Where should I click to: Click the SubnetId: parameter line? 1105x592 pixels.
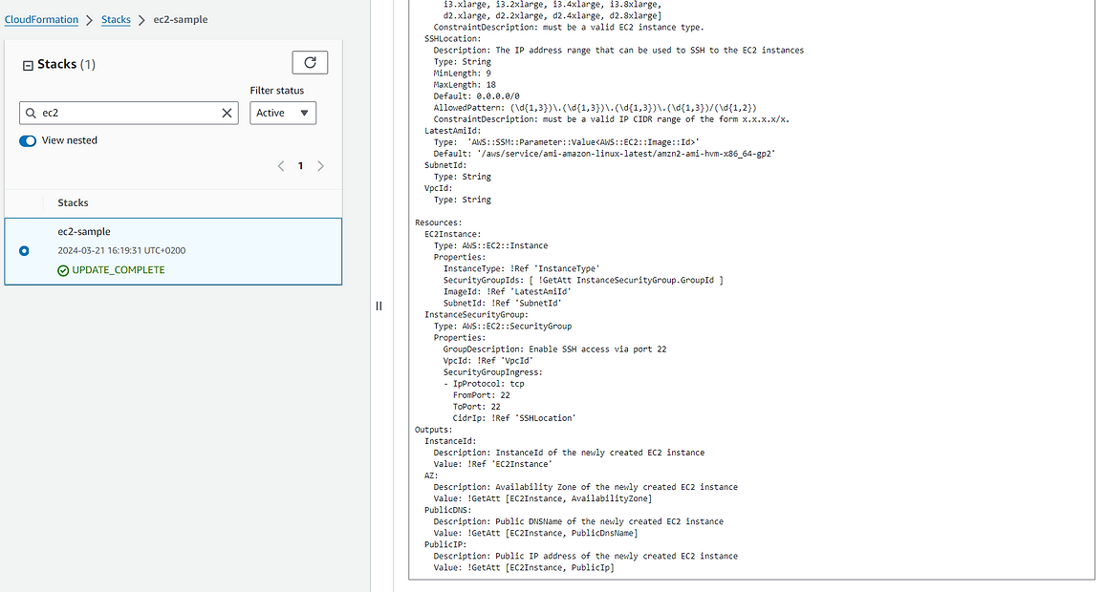pyautogui.click(x=445, y=165)
